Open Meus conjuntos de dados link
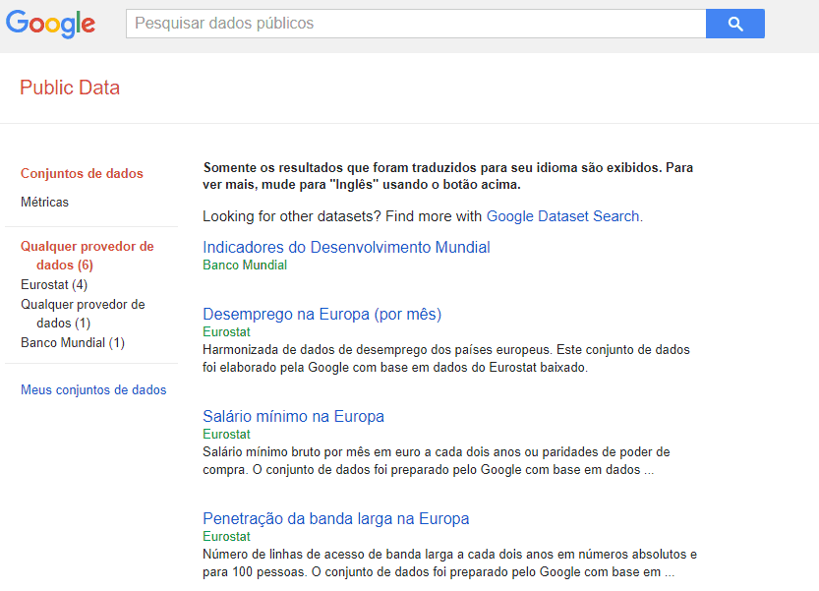819x591 pixels. 93,389
